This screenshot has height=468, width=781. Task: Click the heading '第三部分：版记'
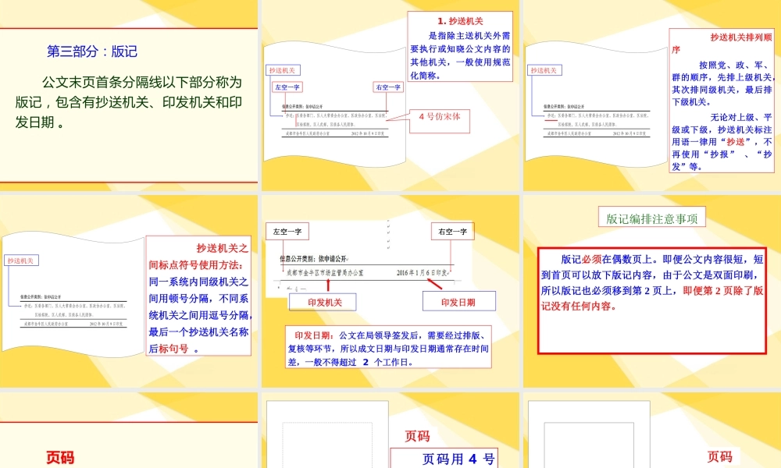92,51
